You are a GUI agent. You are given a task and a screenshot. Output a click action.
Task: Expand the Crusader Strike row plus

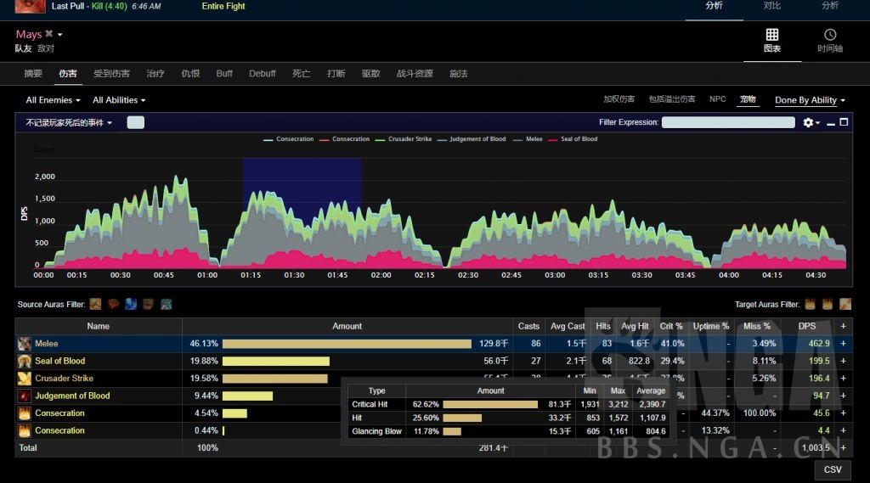[x=843, y=379]
